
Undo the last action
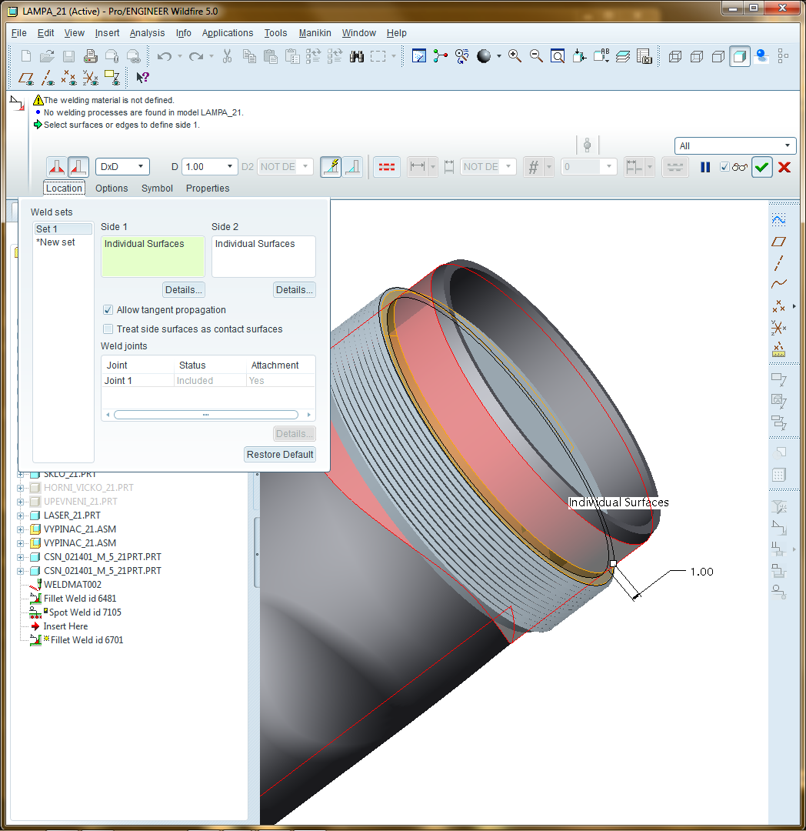[x=164, y=56]
